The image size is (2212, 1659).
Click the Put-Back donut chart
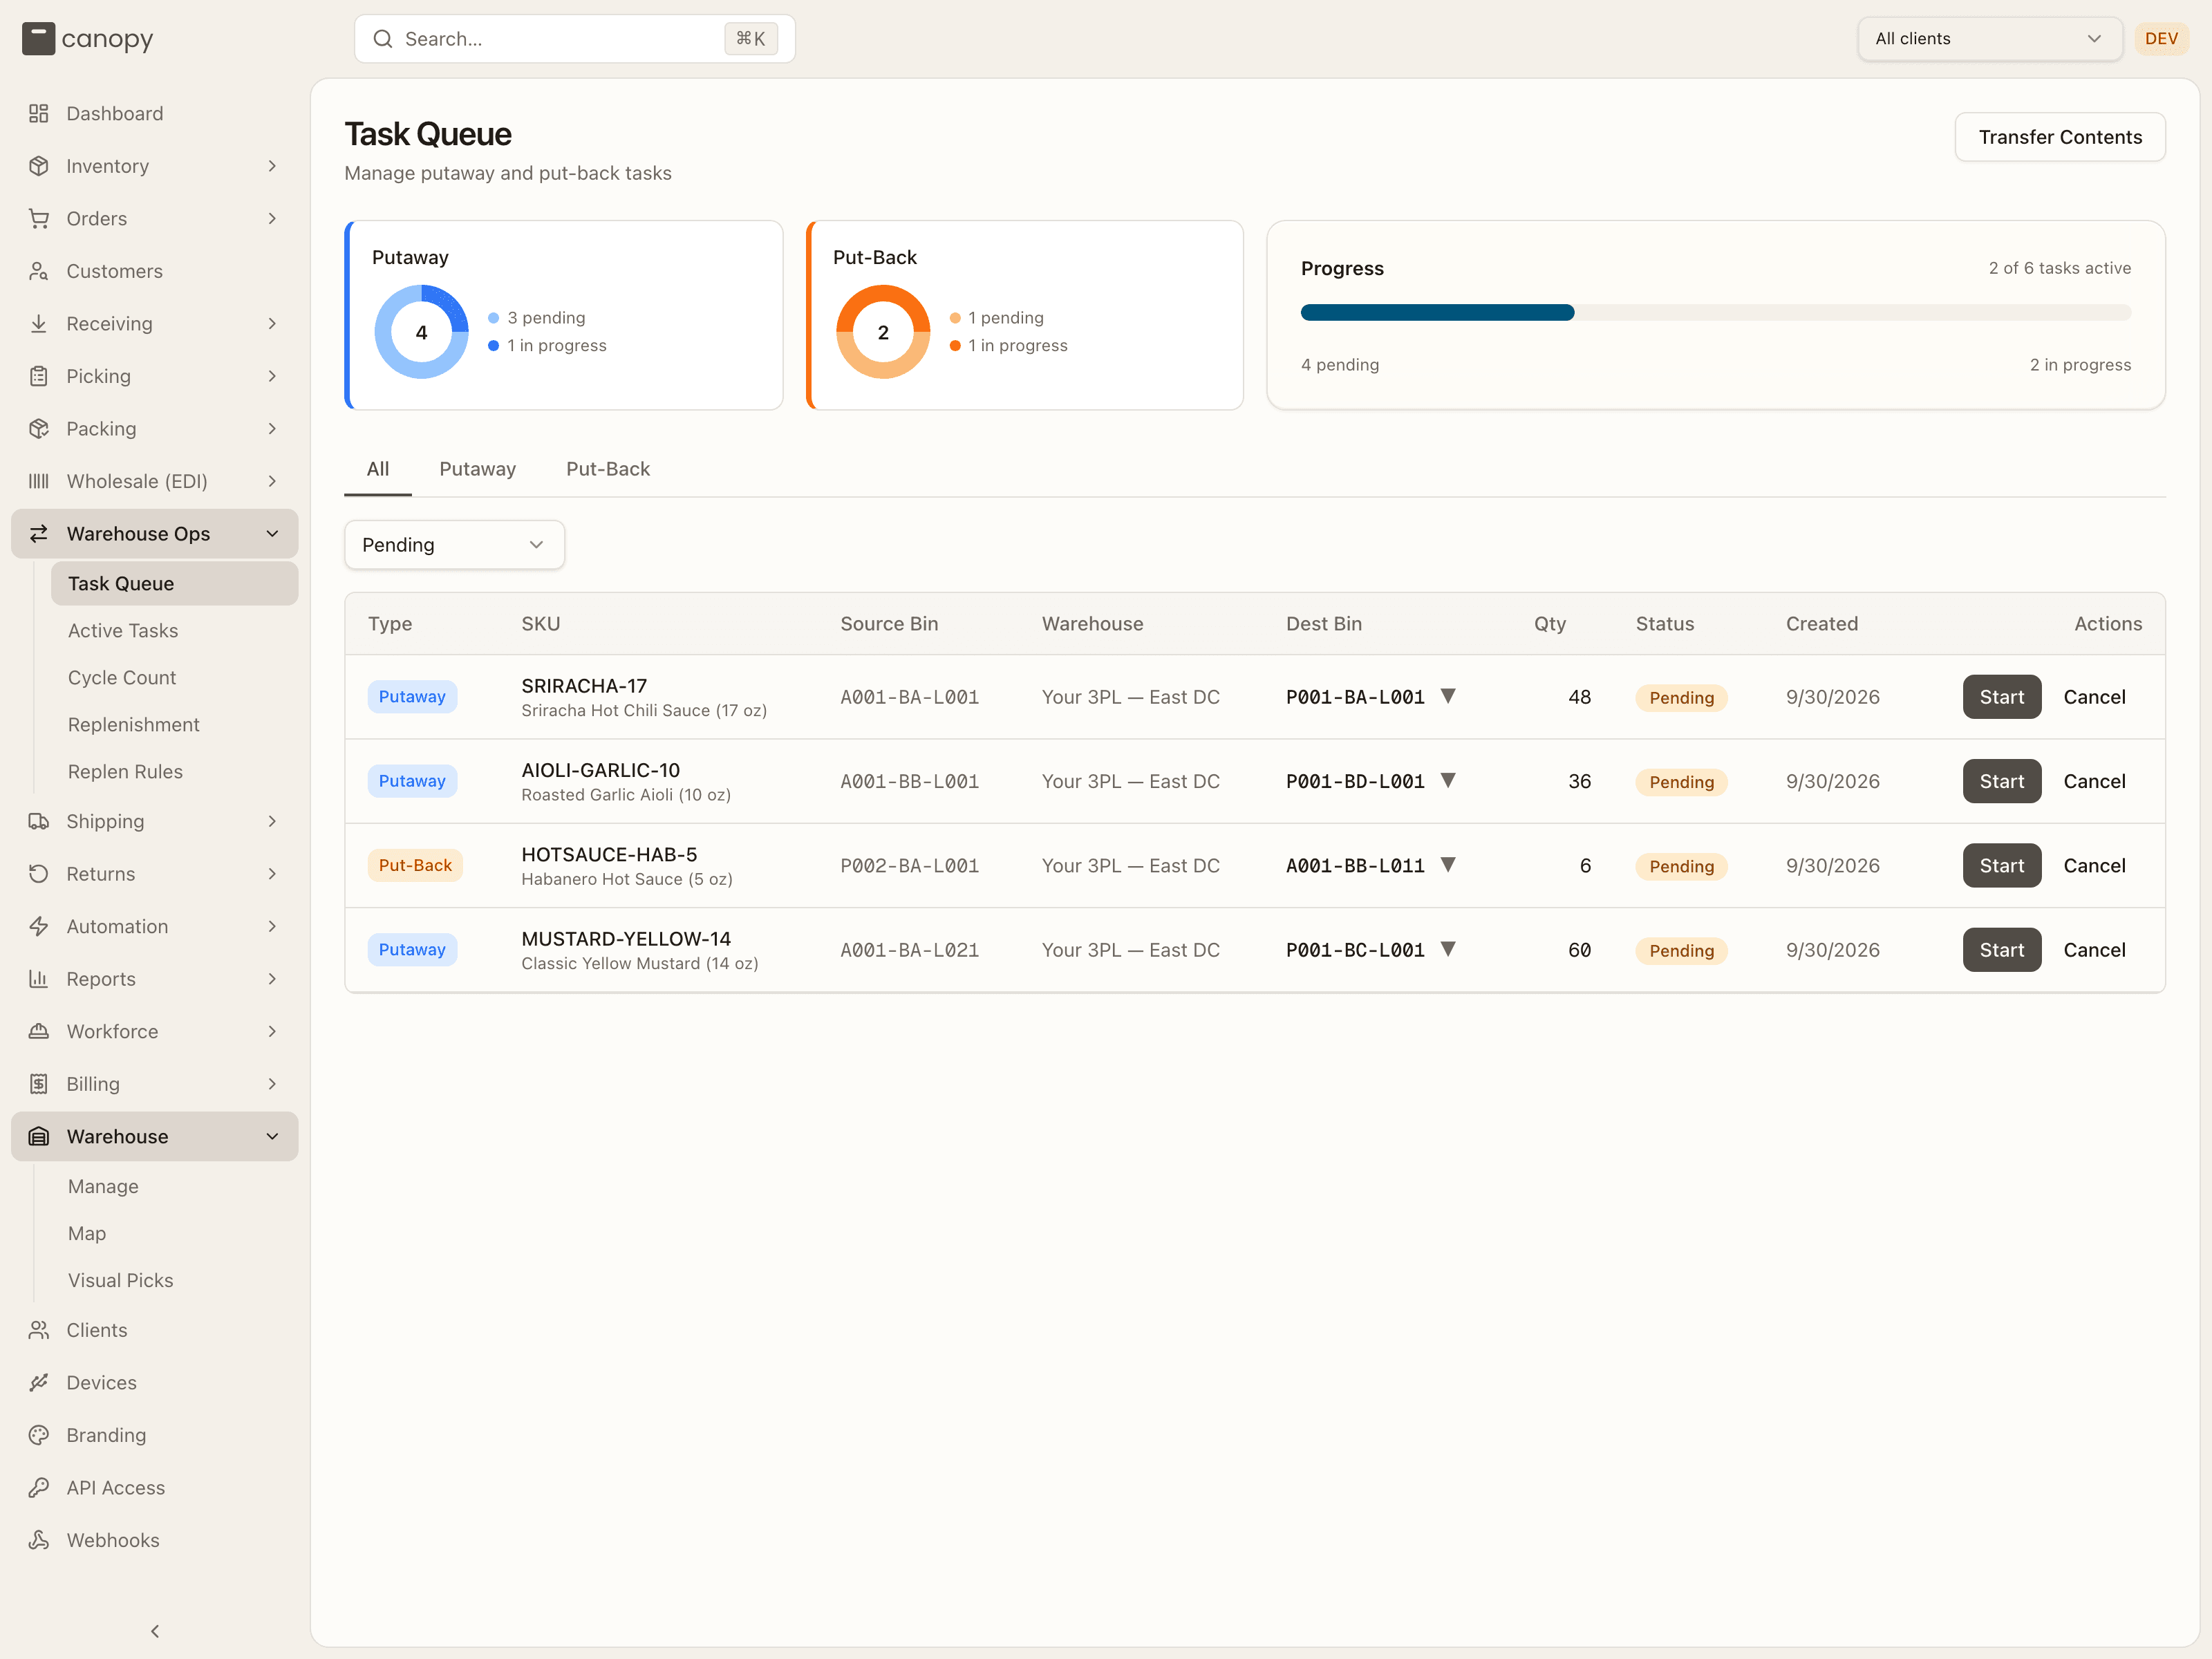coord(883,332)
